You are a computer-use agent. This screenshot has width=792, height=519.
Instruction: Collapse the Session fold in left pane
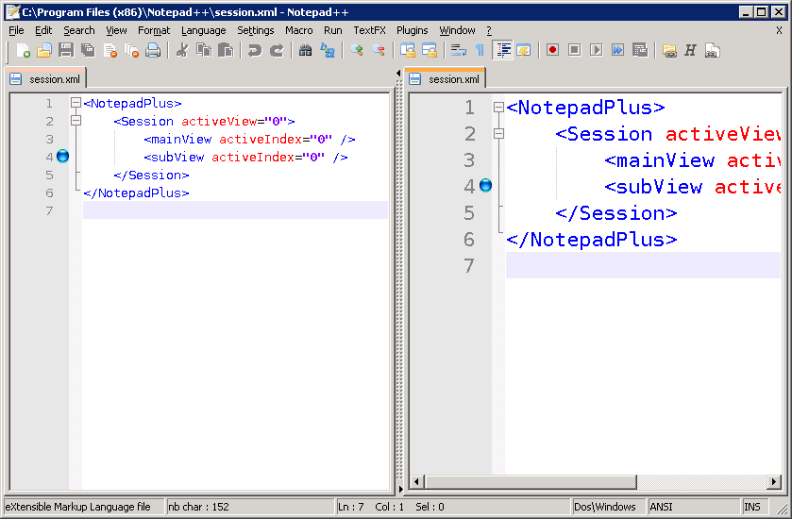coord(76,122)
